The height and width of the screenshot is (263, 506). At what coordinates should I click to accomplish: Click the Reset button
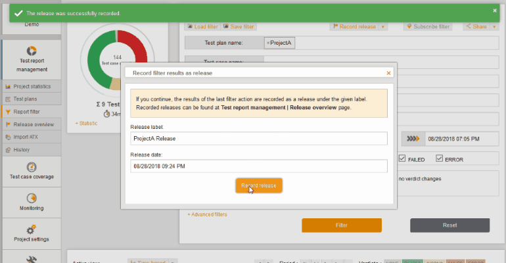(x=449, y=226)
